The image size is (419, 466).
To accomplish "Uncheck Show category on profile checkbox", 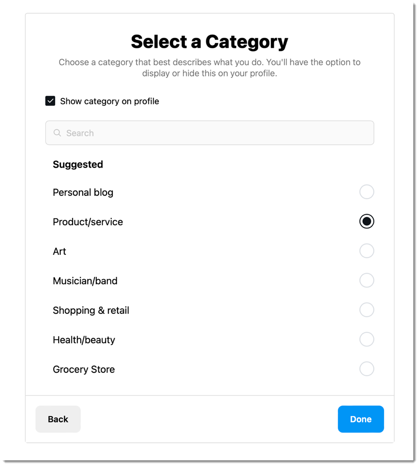I will [50, 101].
